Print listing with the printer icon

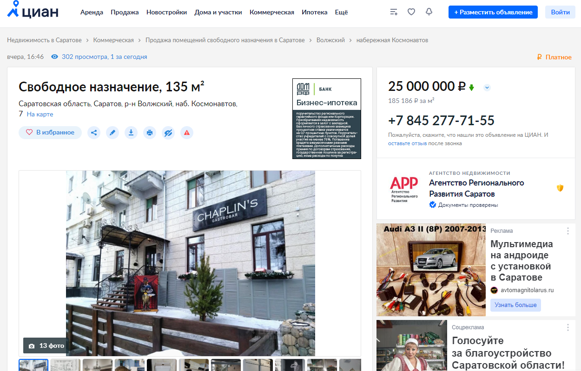[150, 133]
